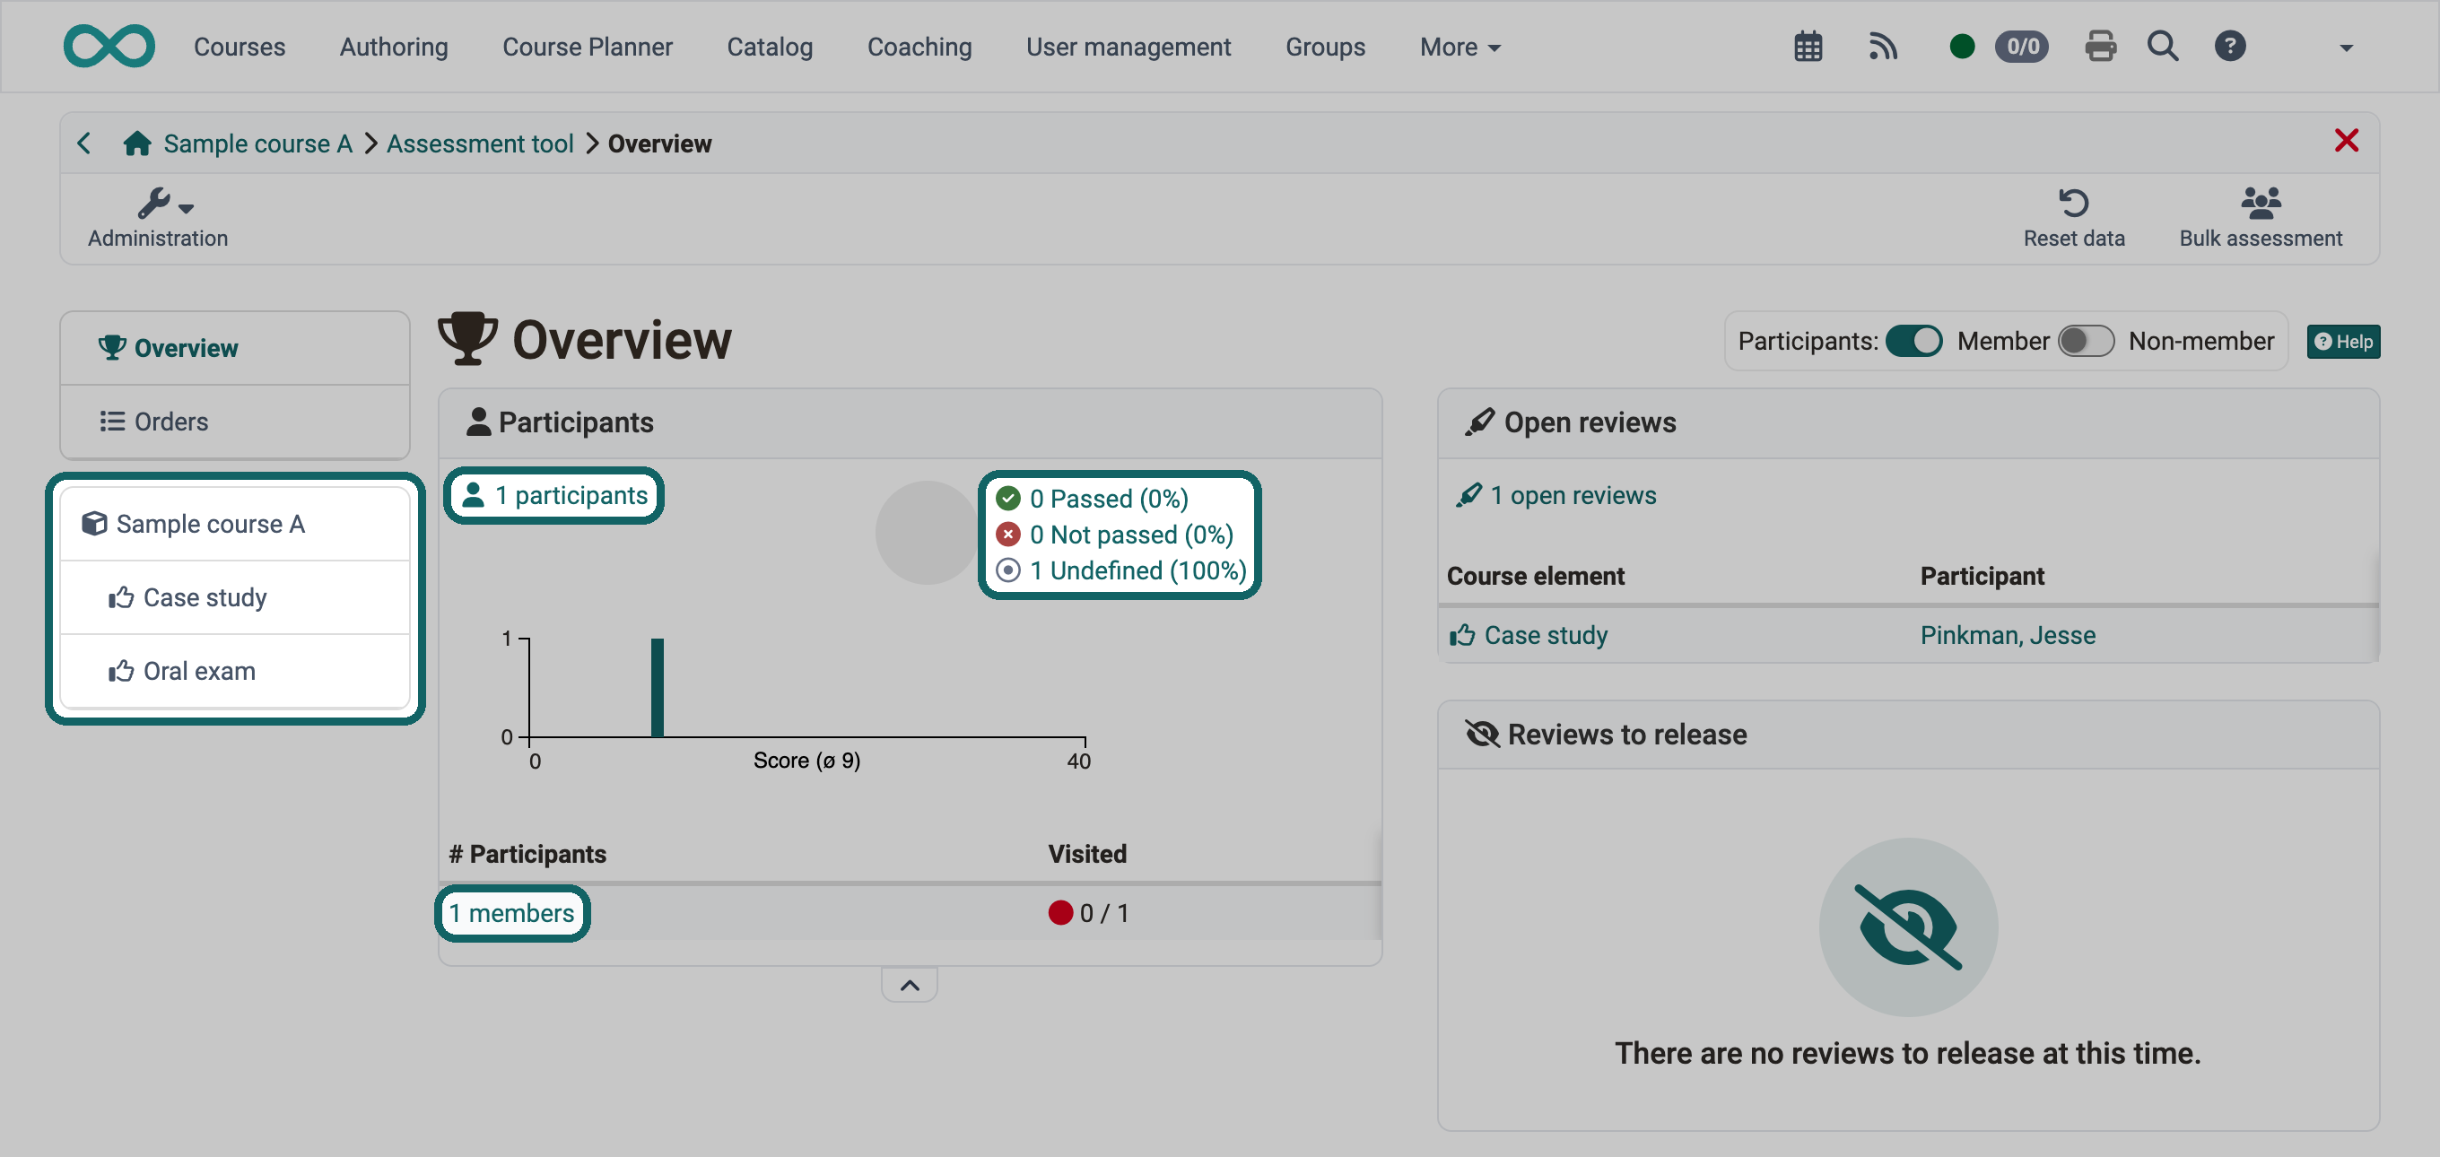Open the user menu caret at top right
Screen dimensions: 2440x1157
click(x=2345, y=48)
